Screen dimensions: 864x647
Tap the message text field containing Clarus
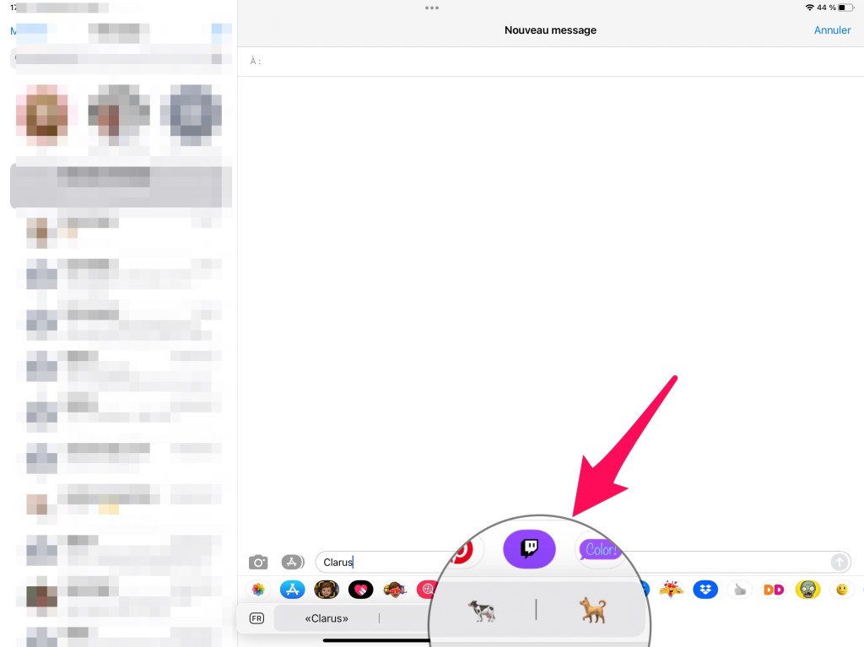(380, 562)
